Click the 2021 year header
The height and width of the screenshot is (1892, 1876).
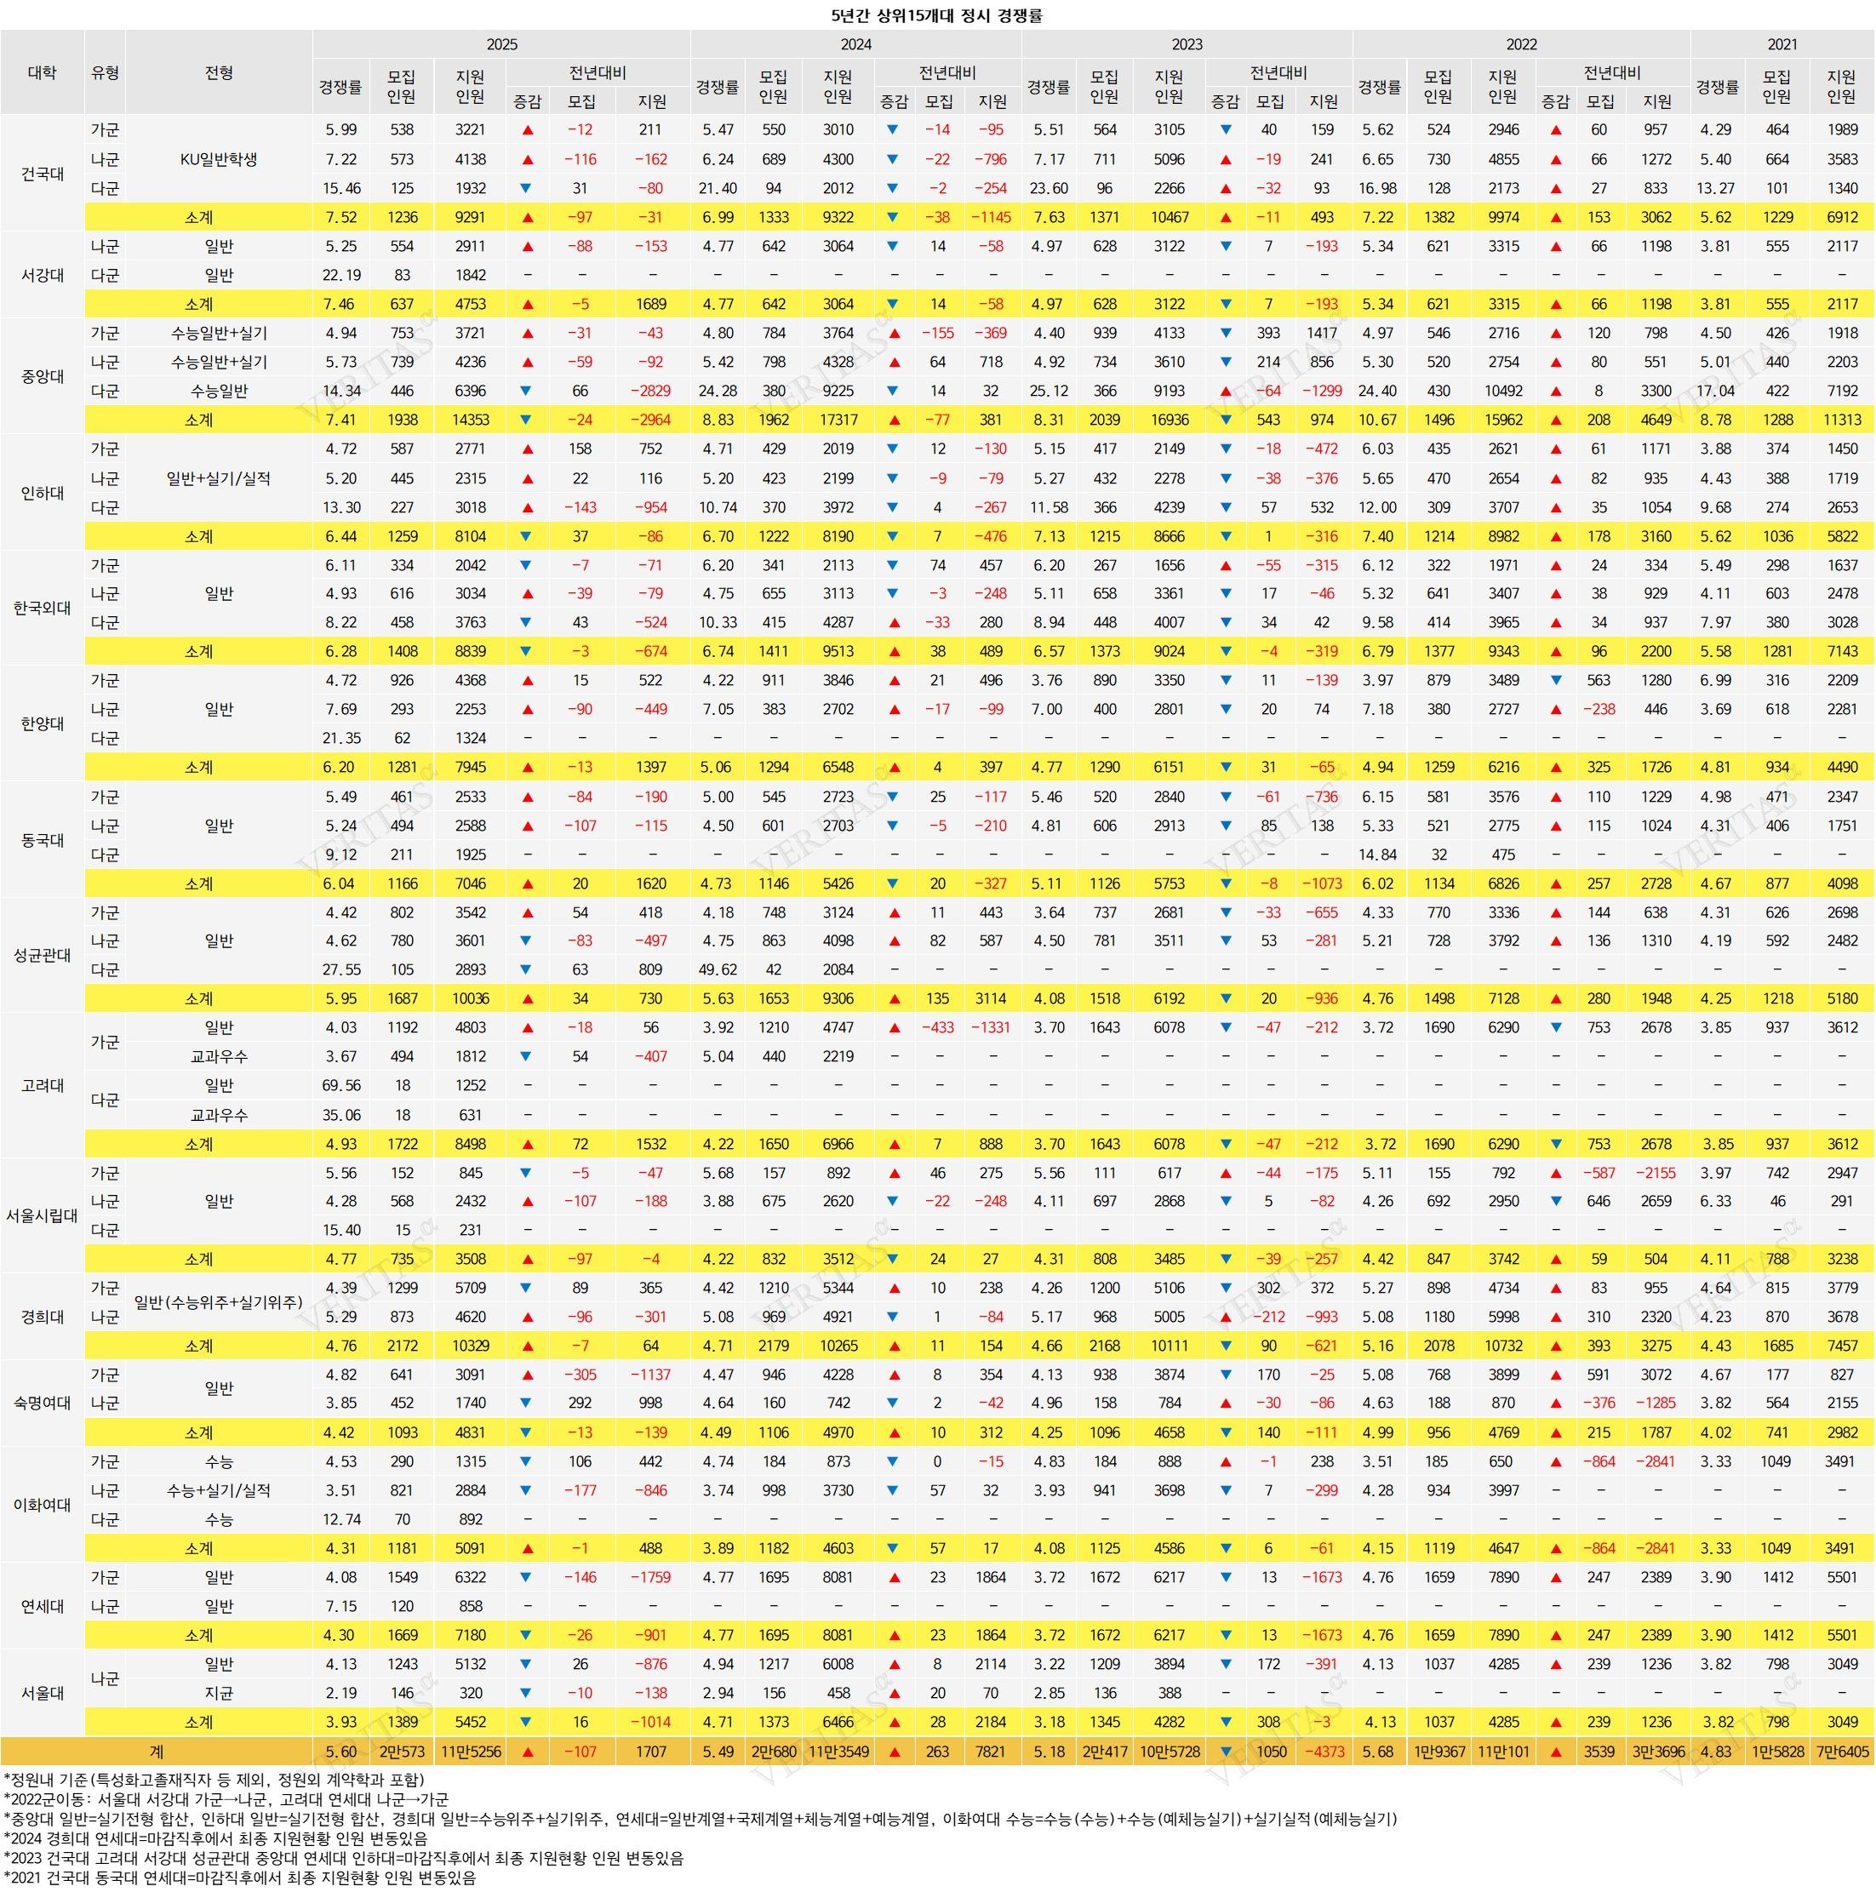(x=1782, y=45)
